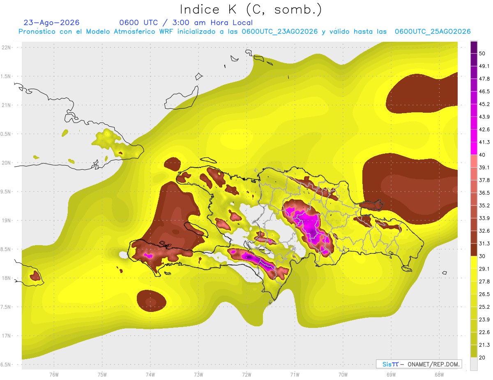Click the '22N' latitude axis label
The width and height of the screenshot is (493, 380).
tap(6, 47)
